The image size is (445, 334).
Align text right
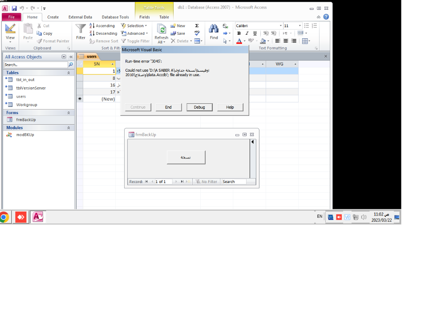pyautogui.click(x=294, y=41)
